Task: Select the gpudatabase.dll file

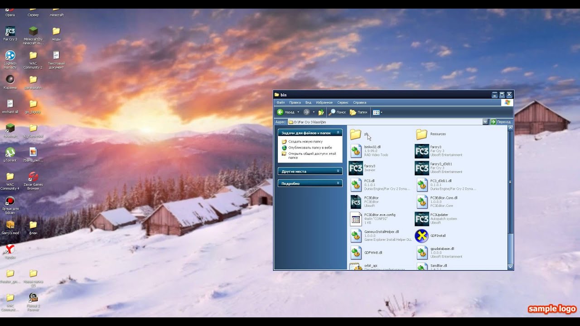Action: point(440,253)
